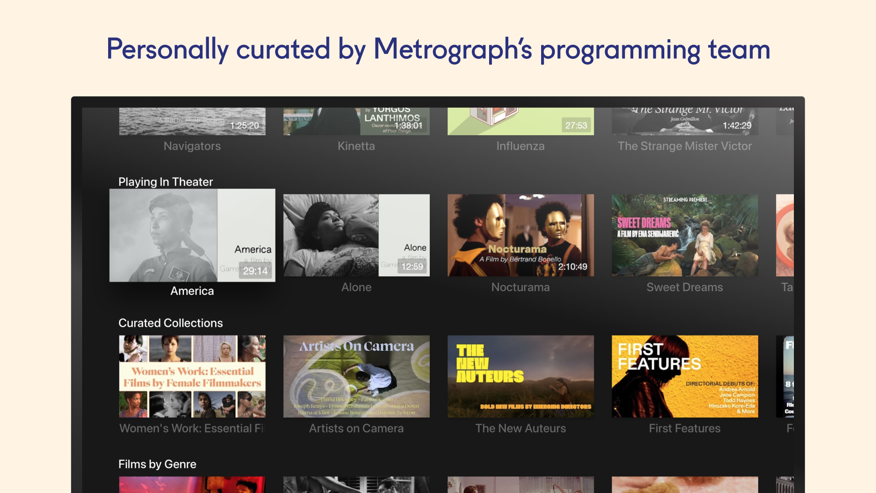
Task: Click the Nocturama title label
Action: point(520,287)
